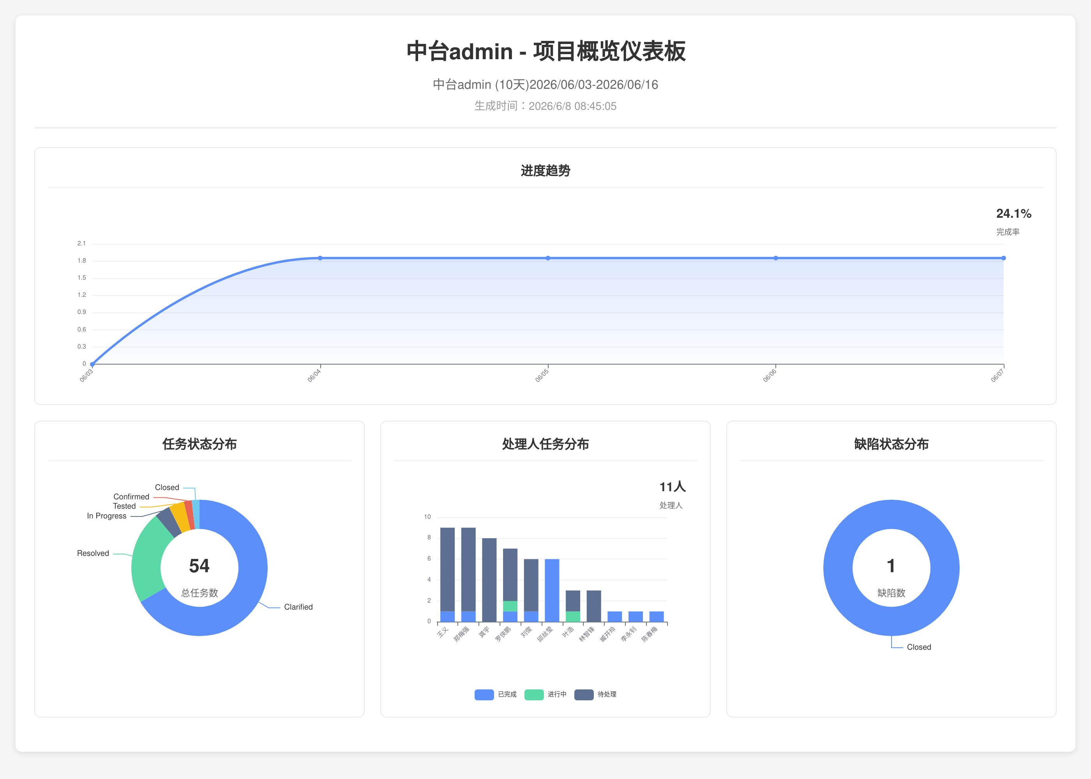
Task: Click the 24.1% completion rate value
Action: pyautogui.click(x=1013, y=213)
